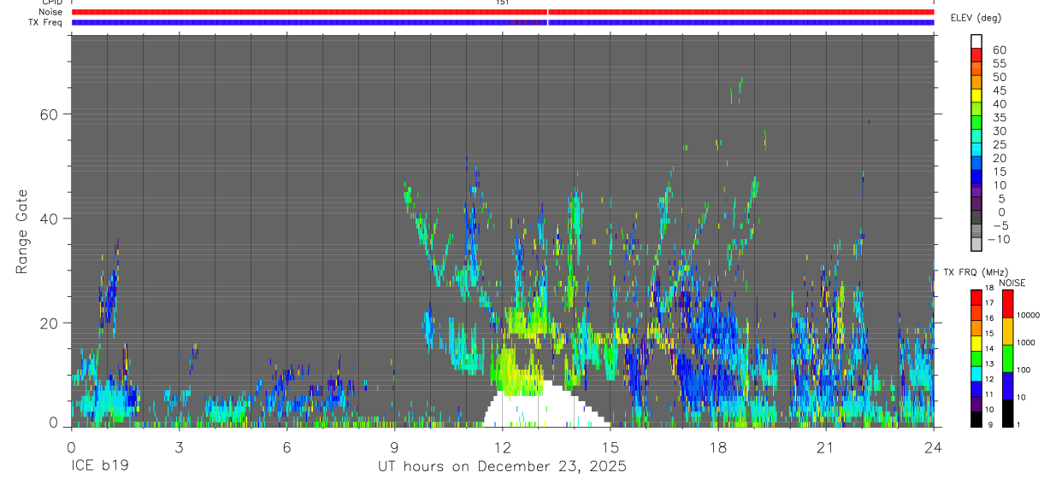Click UT hour tick label '9'
The width and height of the screenshot is (1050, 484).
click(394, 447)
